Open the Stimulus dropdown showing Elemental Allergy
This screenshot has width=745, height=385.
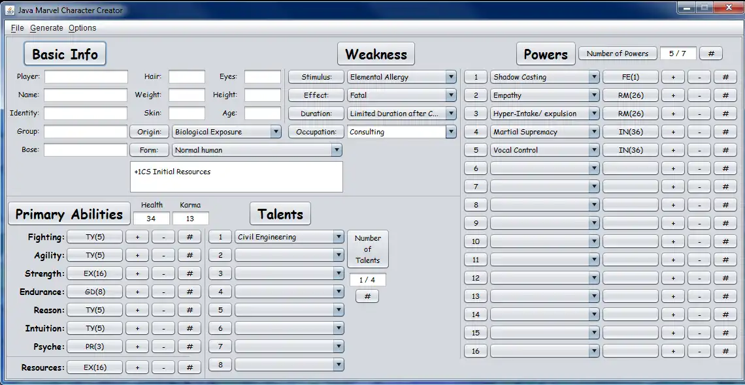(402, 77)
